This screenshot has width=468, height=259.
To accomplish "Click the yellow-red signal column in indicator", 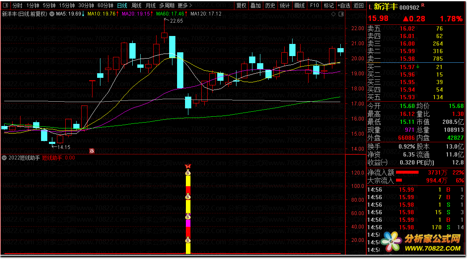I will [x=188, y=213].
